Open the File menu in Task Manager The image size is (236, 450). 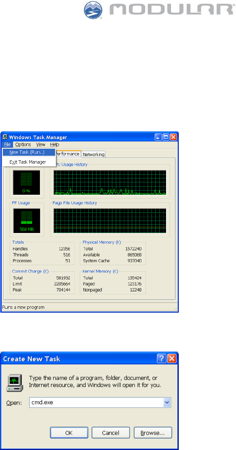point(7,144)
